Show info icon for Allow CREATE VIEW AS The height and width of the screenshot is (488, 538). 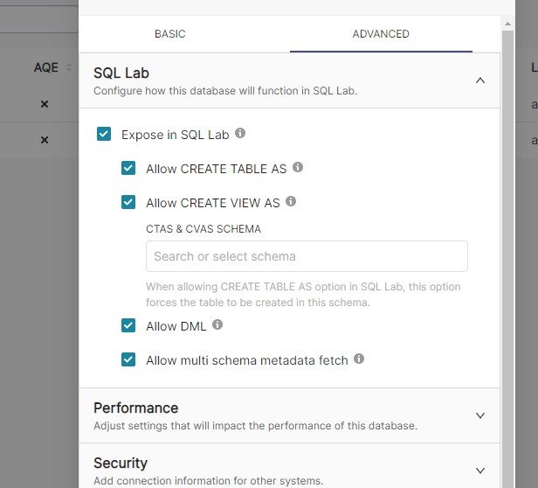pyautogui.click(x=291, y=201)
